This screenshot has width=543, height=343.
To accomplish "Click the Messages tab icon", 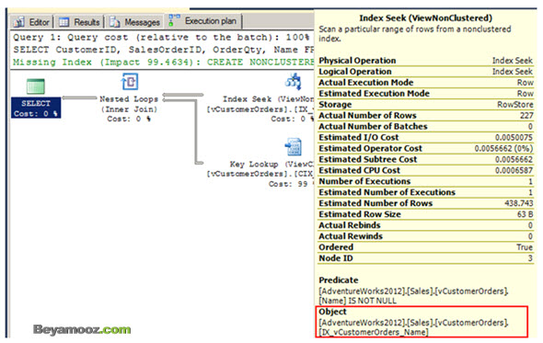I will (x=115, y=22).
